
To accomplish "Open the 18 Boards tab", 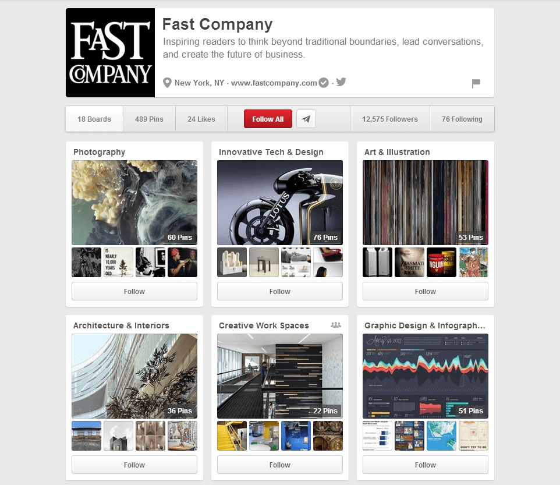I will coord(94,119).
